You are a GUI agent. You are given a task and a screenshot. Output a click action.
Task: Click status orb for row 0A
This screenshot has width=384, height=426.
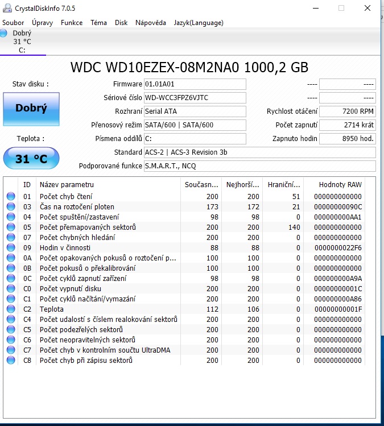pos(11,258)
